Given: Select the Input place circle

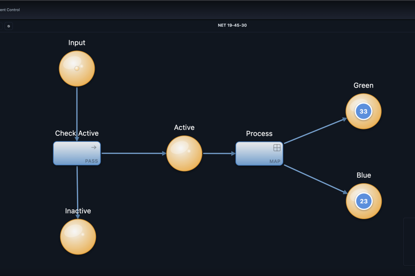Looking at the screenshot, I should pyautogui.click(x=77, y=69).
